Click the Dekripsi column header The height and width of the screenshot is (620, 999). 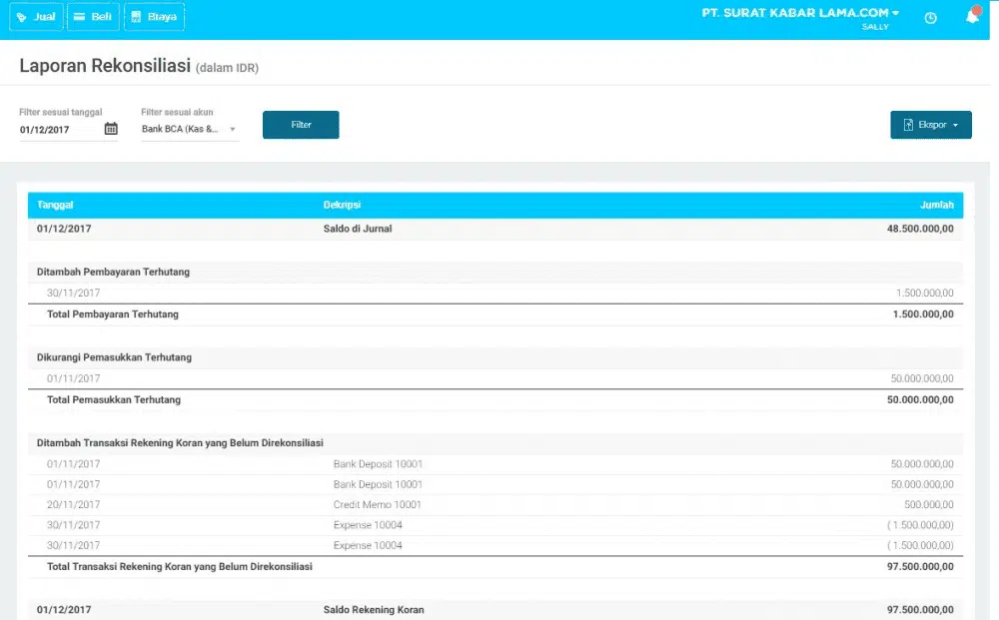[342, 205]
